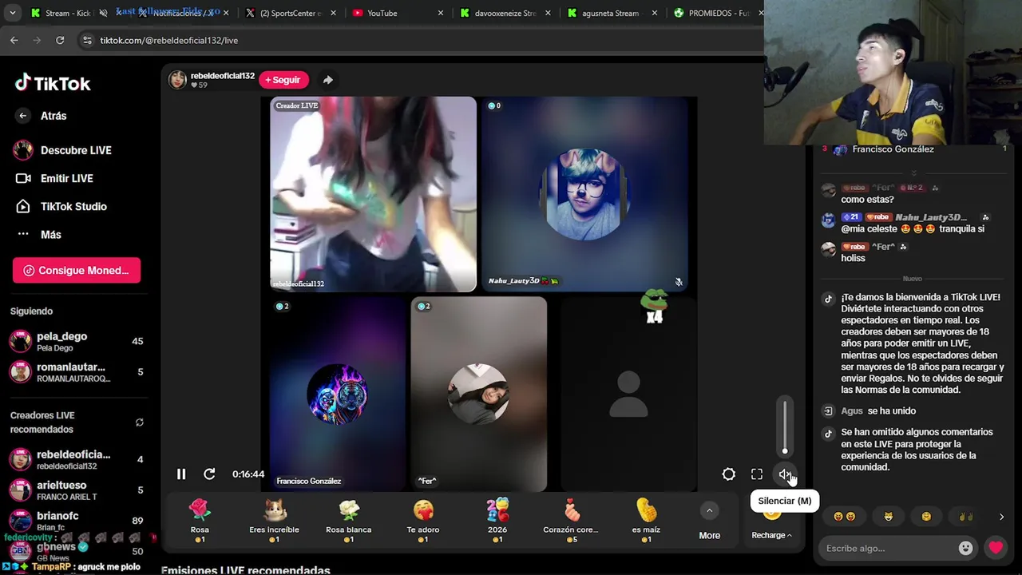Click the Nahu_Lauty3D chat username

click(931, 217)
